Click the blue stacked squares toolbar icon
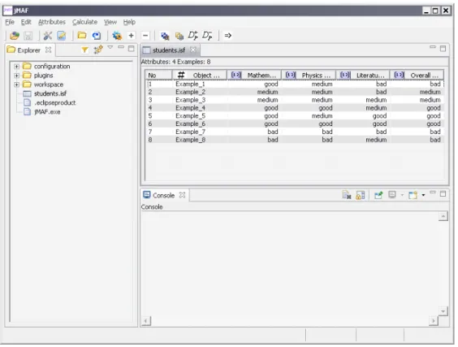 (x=165, y=36)
